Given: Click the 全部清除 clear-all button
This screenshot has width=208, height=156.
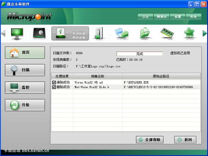Looking at the screenshot, I should (150, 139).
